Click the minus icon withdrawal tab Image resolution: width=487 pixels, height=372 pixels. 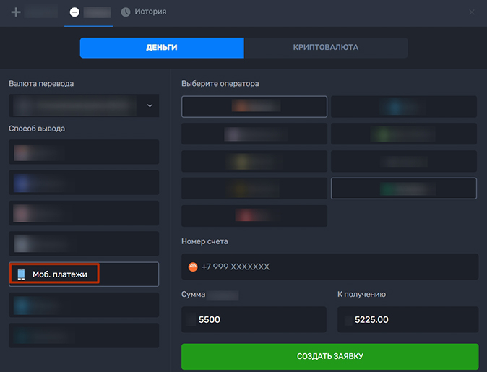coord(88,12)
